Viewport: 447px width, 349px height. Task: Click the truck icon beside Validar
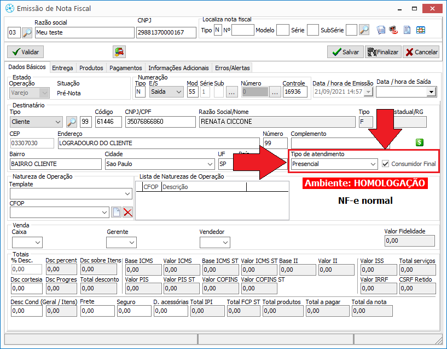[x=119, y=52]
